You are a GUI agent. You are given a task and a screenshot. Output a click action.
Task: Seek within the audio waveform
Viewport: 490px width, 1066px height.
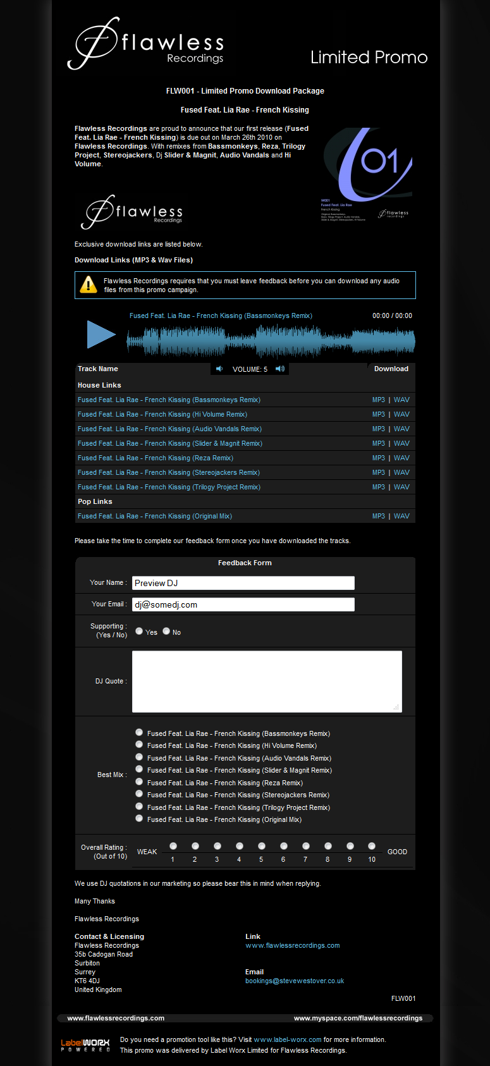point(271,341)
